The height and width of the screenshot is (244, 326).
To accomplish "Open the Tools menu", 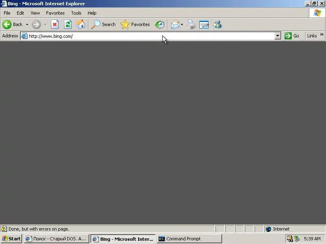I will pyautogui.click(x=76, y=13).
